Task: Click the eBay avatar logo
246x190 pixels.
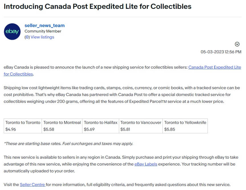Action: [x=12, y=32]
